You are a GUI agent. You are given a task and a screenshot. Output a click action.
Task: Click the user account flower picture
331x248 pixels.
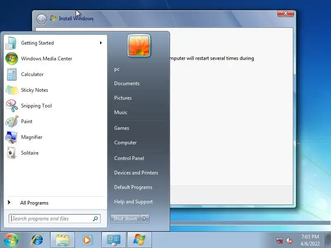(139, 45)
